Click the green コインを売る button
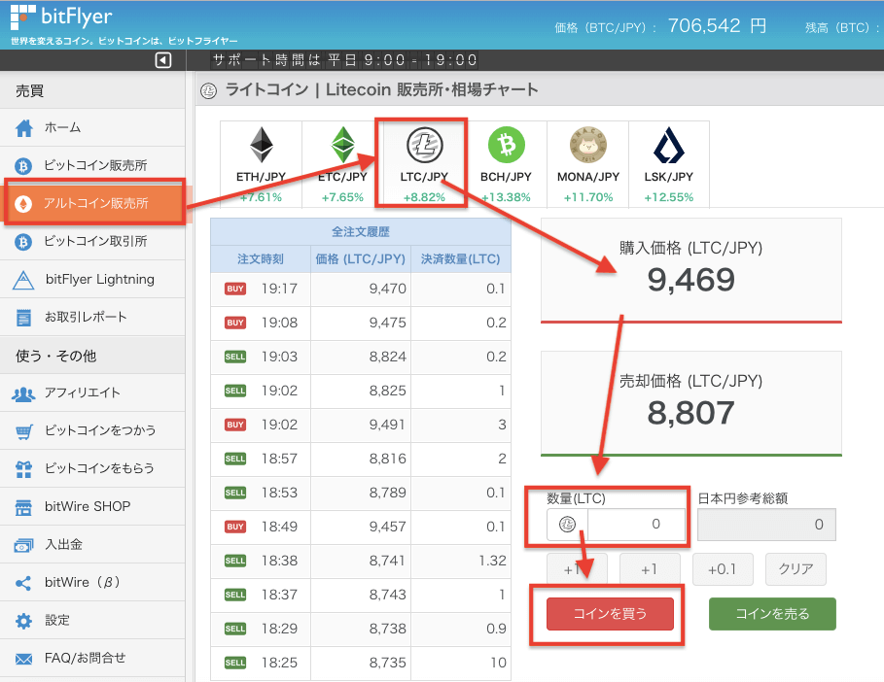 [x=772, y=614]
